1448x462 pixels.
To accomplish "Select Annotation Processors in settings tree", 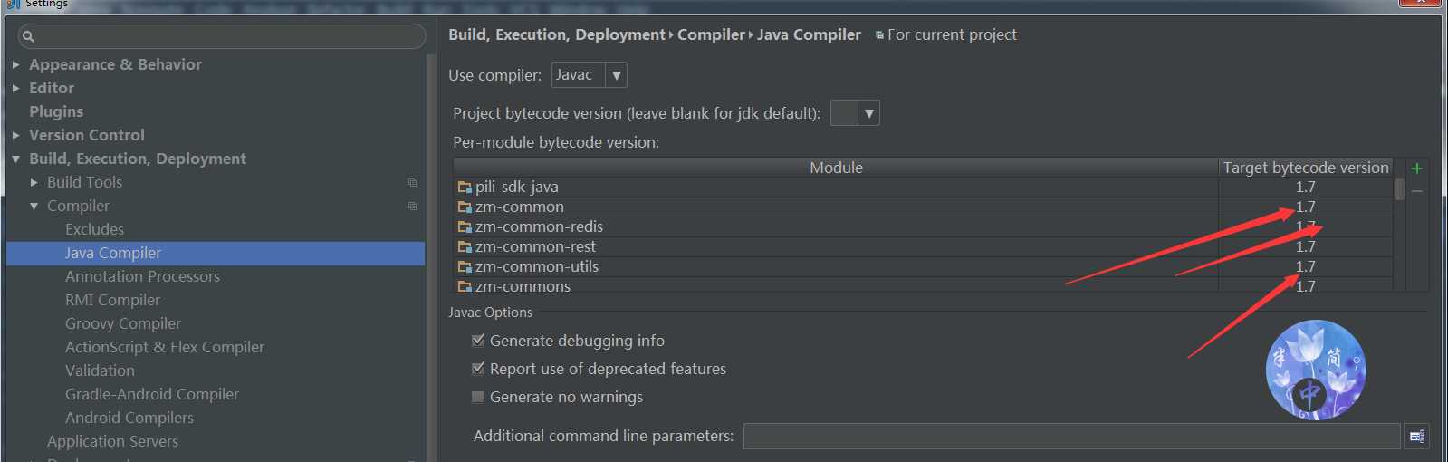I will coord(142,276).
